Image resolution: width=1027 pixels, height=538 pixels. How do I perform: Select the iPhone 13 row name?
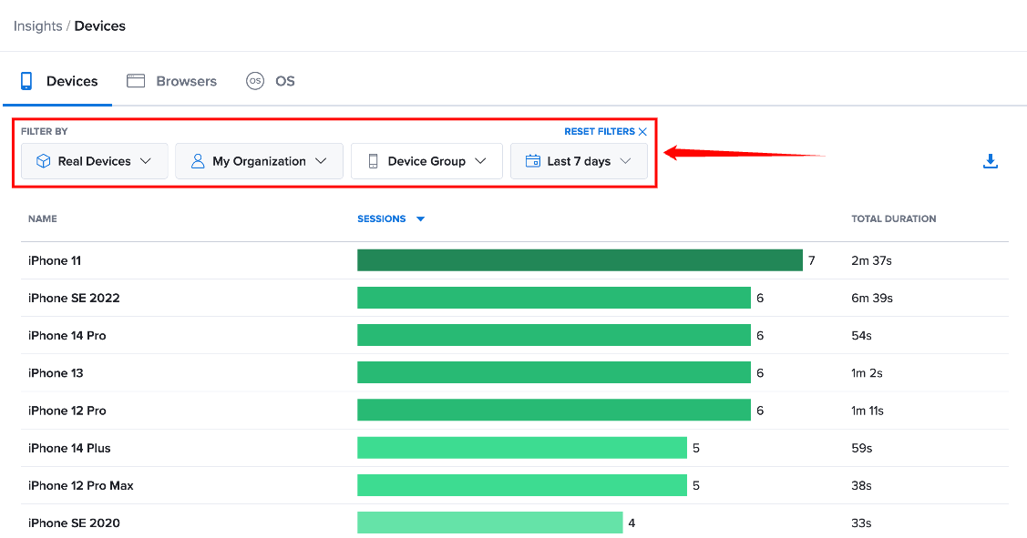(x=56, y=372)
